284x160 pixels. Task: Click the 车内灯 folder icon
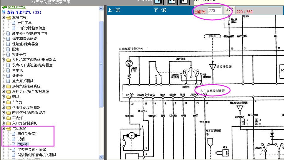pos(9,118)
